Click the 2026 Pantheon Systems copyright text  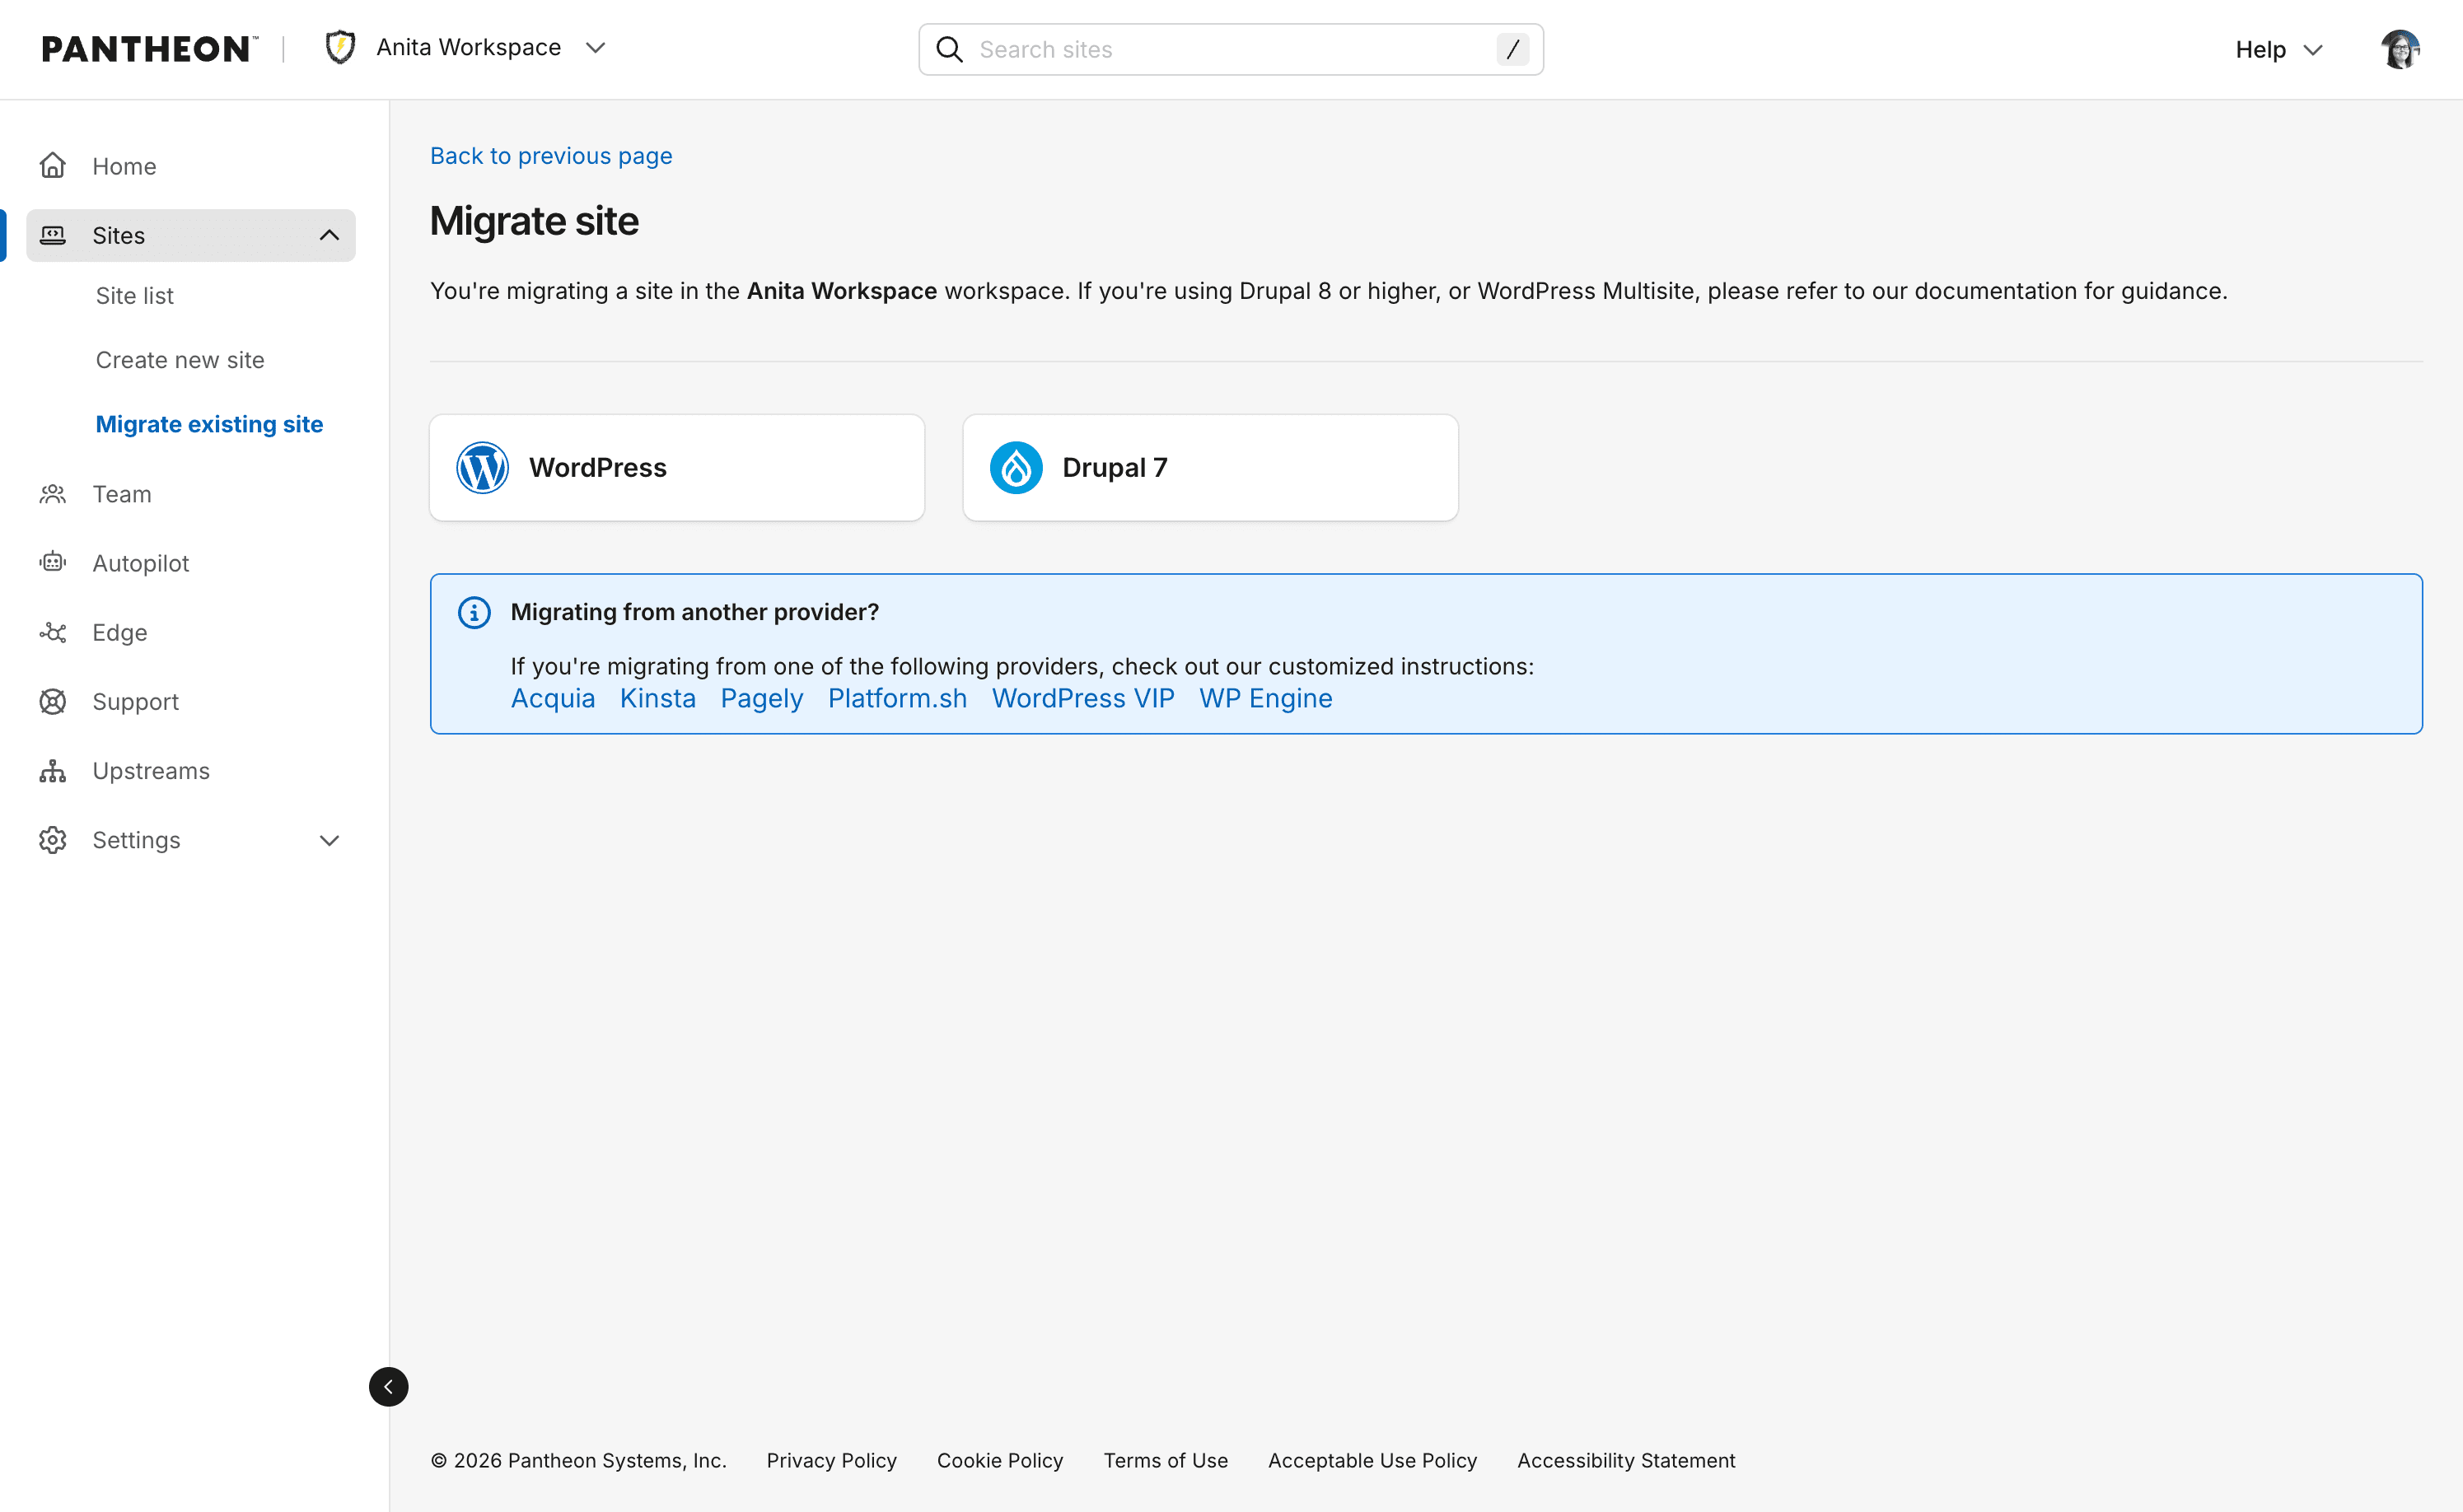point(579,1460)
